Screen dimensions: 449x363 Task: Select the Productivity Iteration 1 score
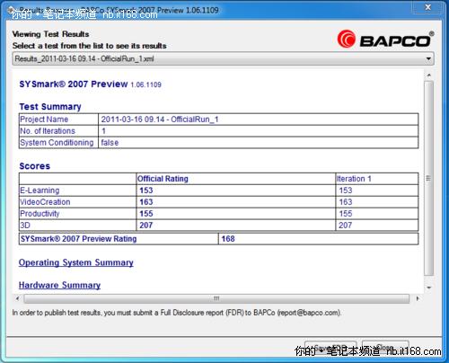[x=346, y=214]
